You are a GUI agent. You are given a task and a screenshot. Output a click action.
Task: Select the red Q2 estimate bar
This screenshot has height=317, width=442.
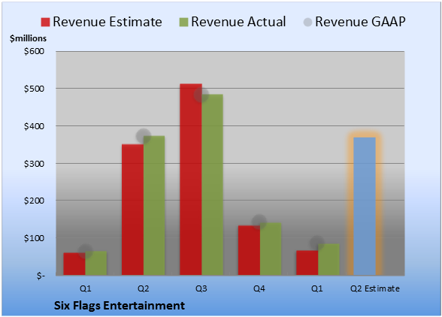coord(132,210)
